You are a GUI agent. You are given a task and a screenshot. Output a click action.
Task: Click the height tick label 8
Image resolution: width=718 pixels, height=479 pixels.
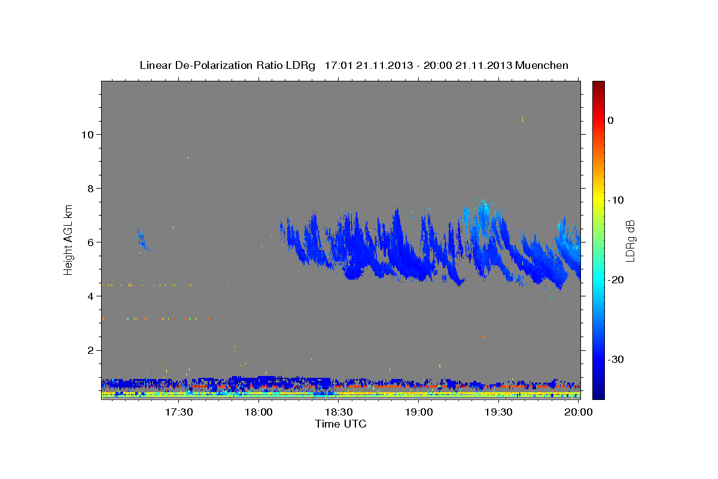[x=90, y=189]
